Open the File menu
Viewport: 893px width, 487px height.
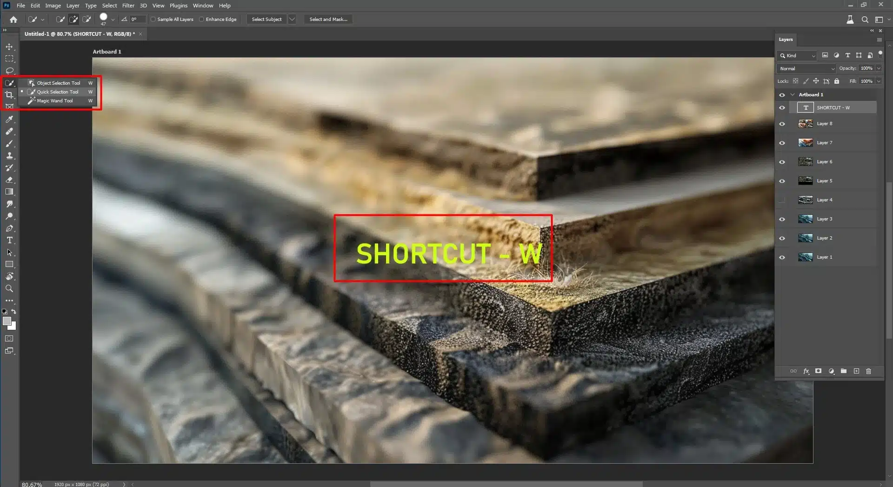21,6
